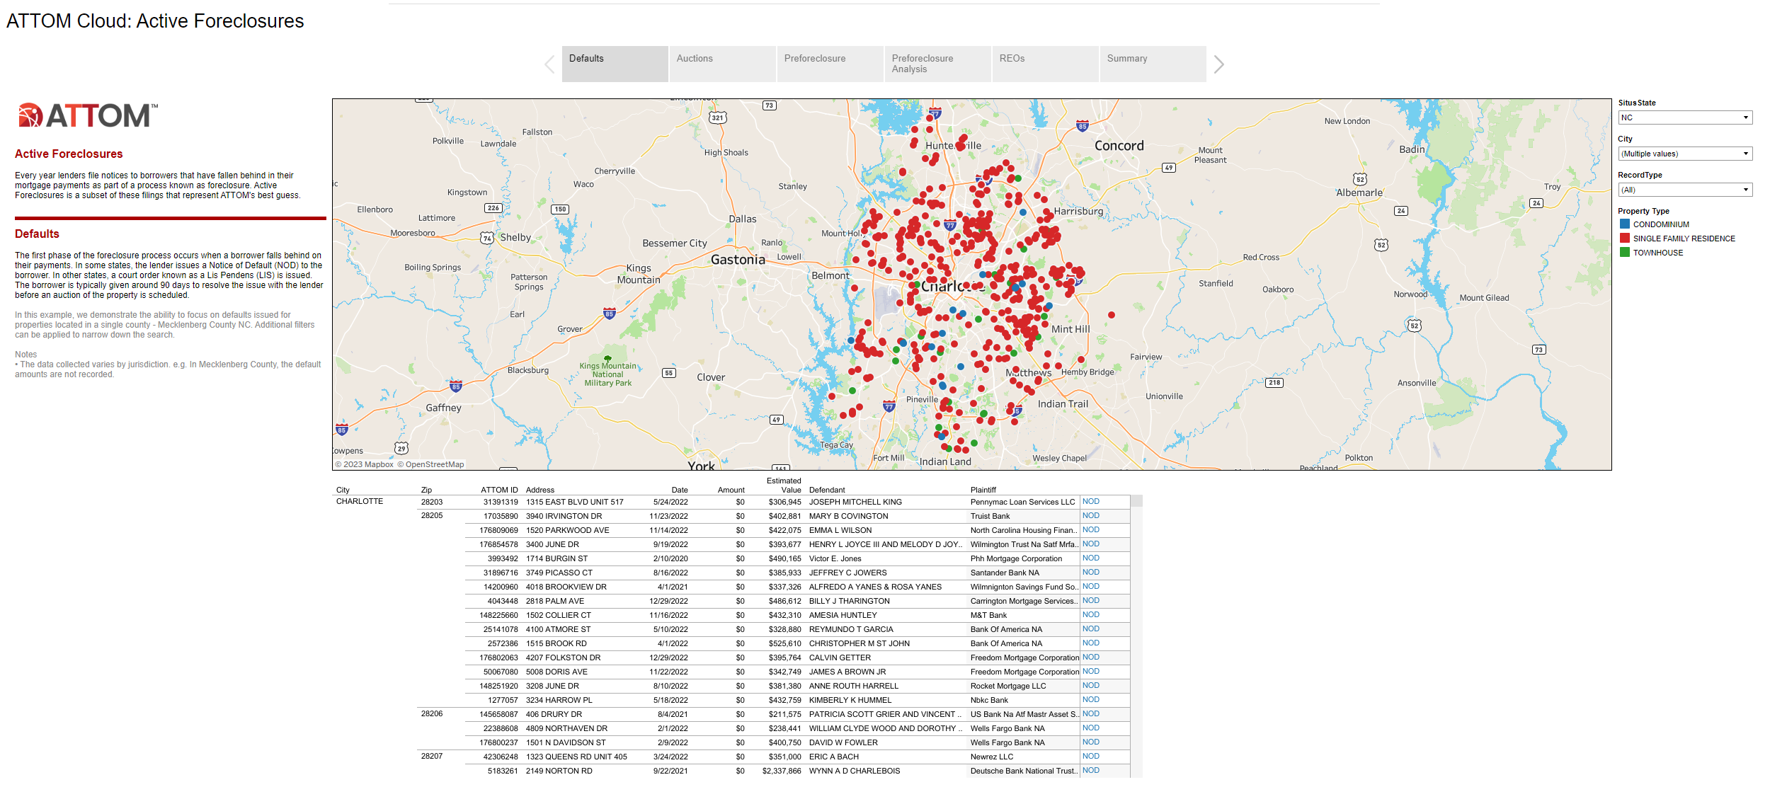The width and height of the screenshot is (1770, 787).
Task: Click defendant CALVIN GETTER
Action: point(840,657)
